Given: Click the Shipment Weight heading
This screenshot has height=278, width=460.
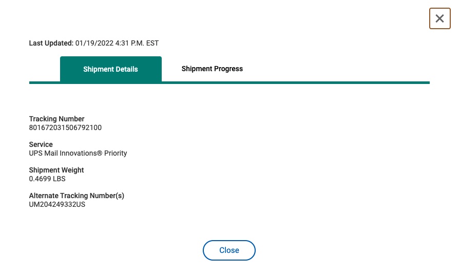Looking at the screenshot, I should pos(56,170).
